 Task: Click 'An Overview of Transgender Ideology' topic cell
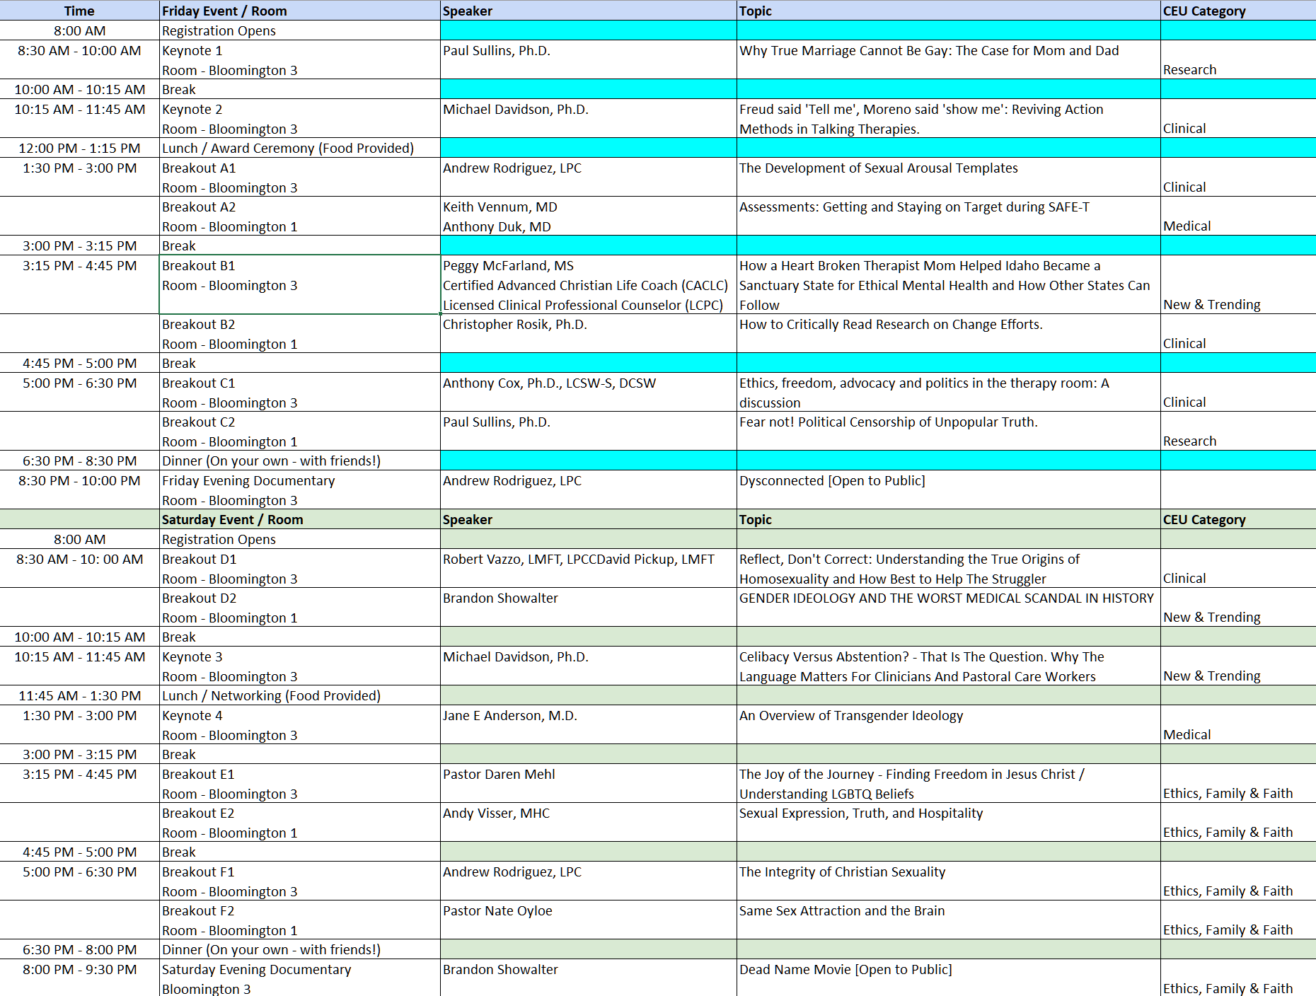pos(948,724)
